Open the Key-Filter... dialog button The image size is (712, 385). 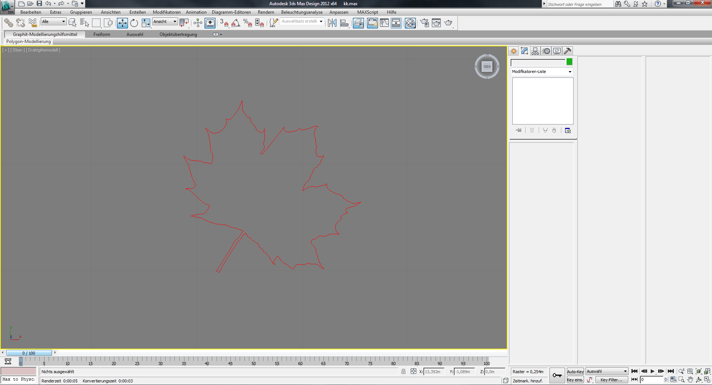coord(611,380)
